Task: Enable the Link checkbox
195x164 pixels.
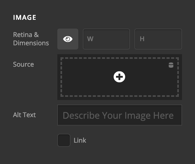Action: click(64, 140)
